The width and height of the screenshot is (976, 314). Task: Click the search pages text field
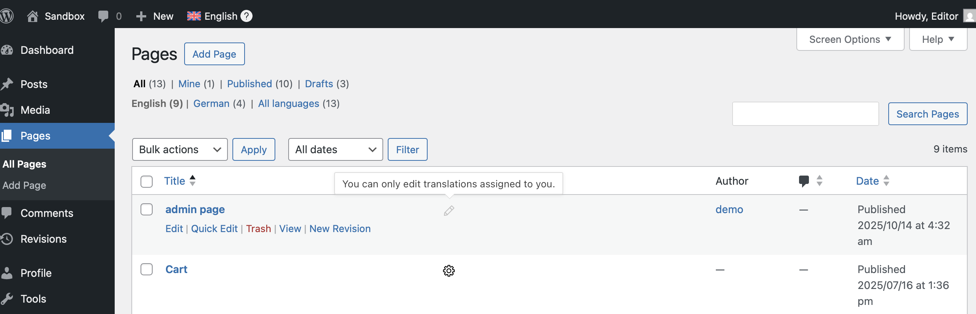(805, 114)
